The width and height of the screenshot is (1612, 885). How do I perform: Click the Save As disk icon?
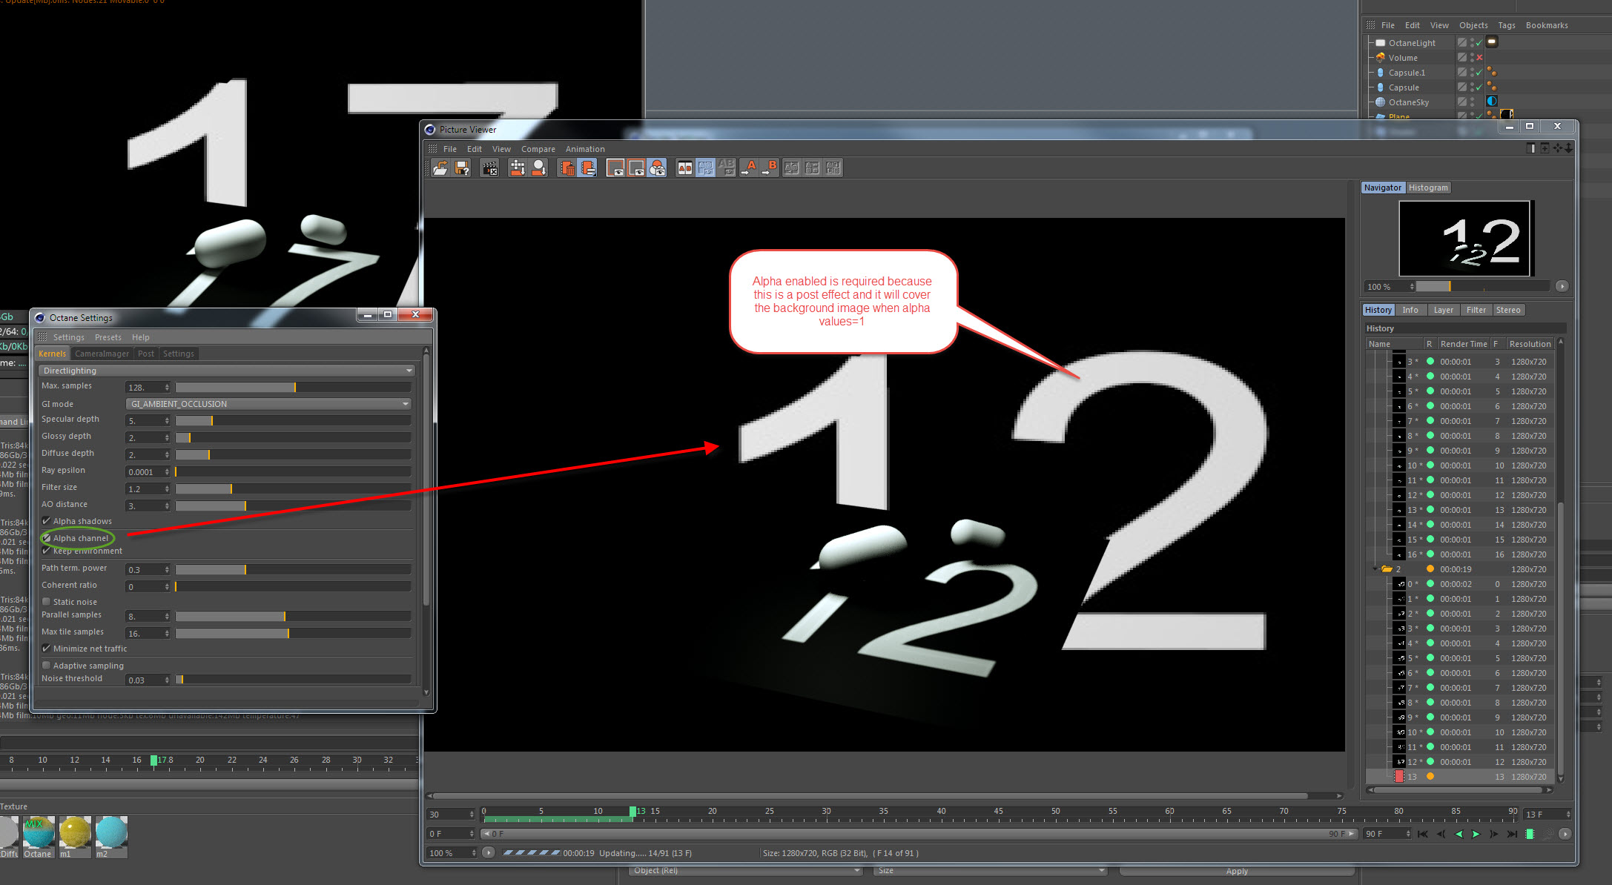[462, 168]
